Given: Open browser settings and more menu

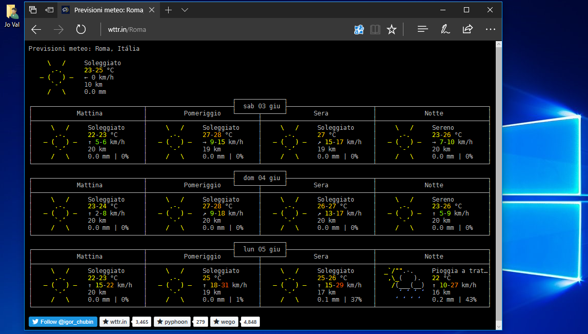Looking at the screenshot, I should tap(490, 29).
